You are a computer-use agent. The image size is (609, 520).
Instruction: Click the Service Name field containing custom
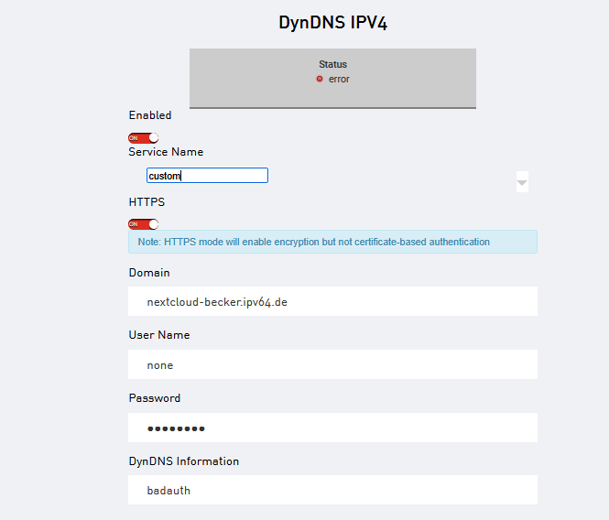pyautogui.click(x=207, y=176)
